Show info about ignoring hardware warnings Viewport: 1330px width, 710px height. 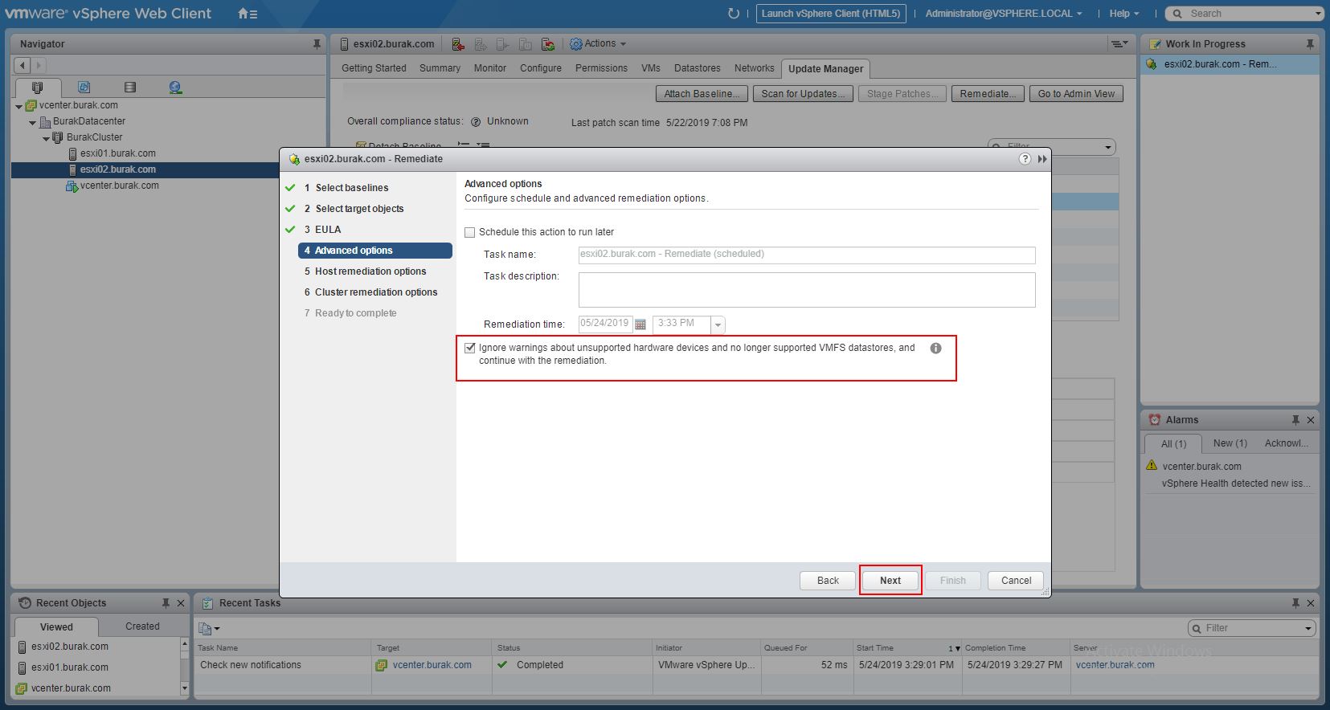click(935, 349)
